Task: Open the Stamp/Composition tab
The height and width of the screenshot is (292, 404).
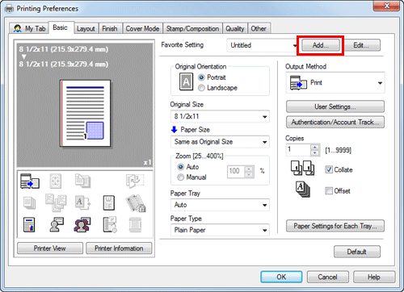Action: coord(192,28)
